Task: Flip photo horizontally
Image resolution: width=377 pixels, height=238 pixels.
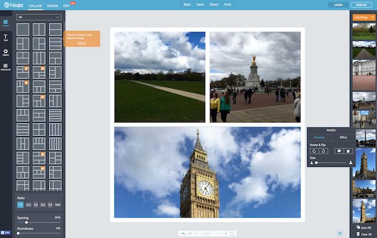Action: point(339,151)
